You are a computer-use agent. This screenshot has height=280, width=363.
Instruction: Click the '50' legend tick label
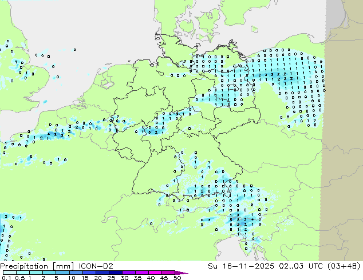pos(177,278)
